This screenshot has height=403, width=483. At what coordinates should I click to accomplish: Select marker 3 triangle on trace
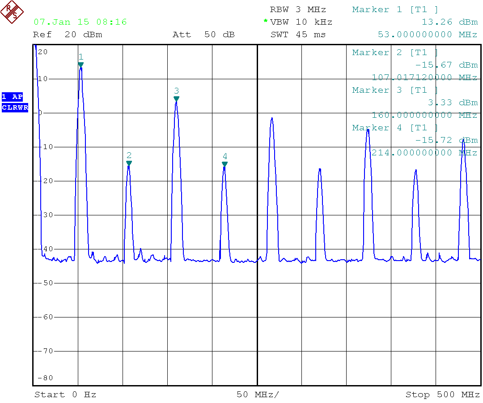click(177, 99)
